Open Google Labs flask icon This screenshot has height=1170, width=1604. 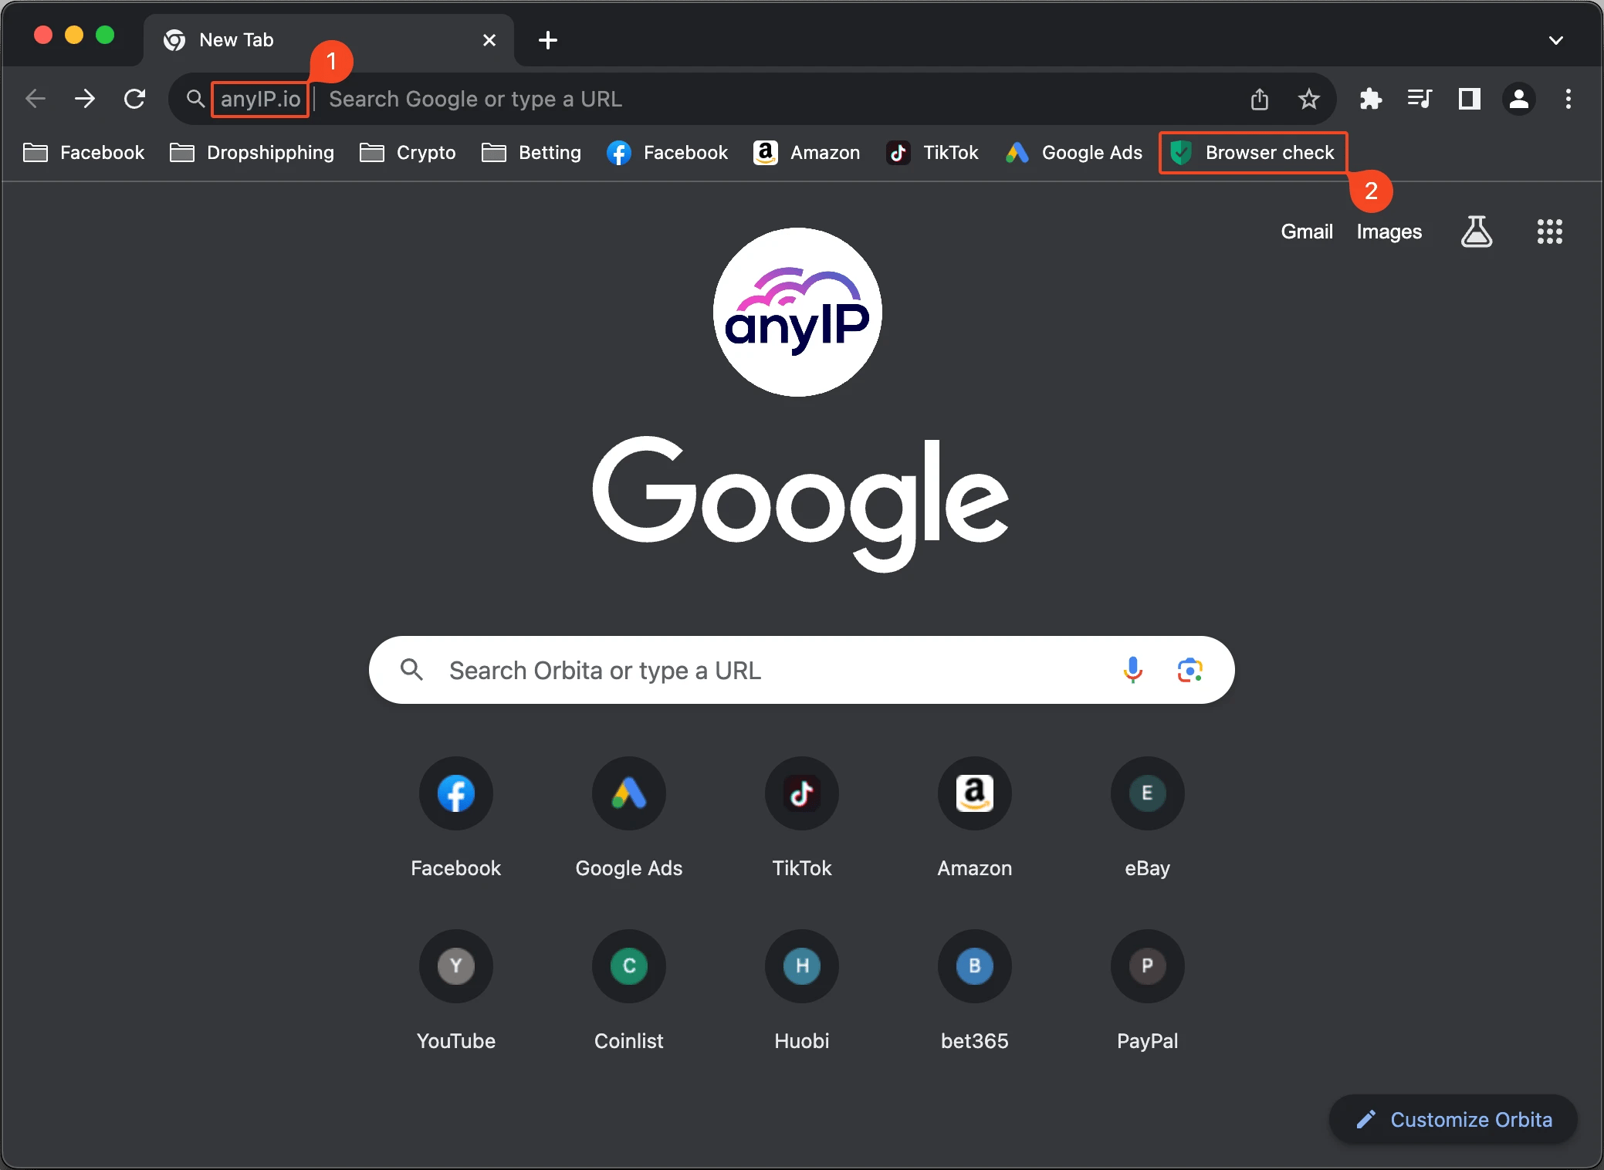[x=1477, y=232]
